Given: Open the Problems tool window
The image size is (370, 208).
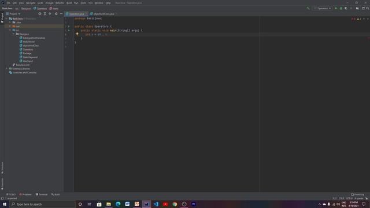Looking at the screenshot, I should pos(25,195).
